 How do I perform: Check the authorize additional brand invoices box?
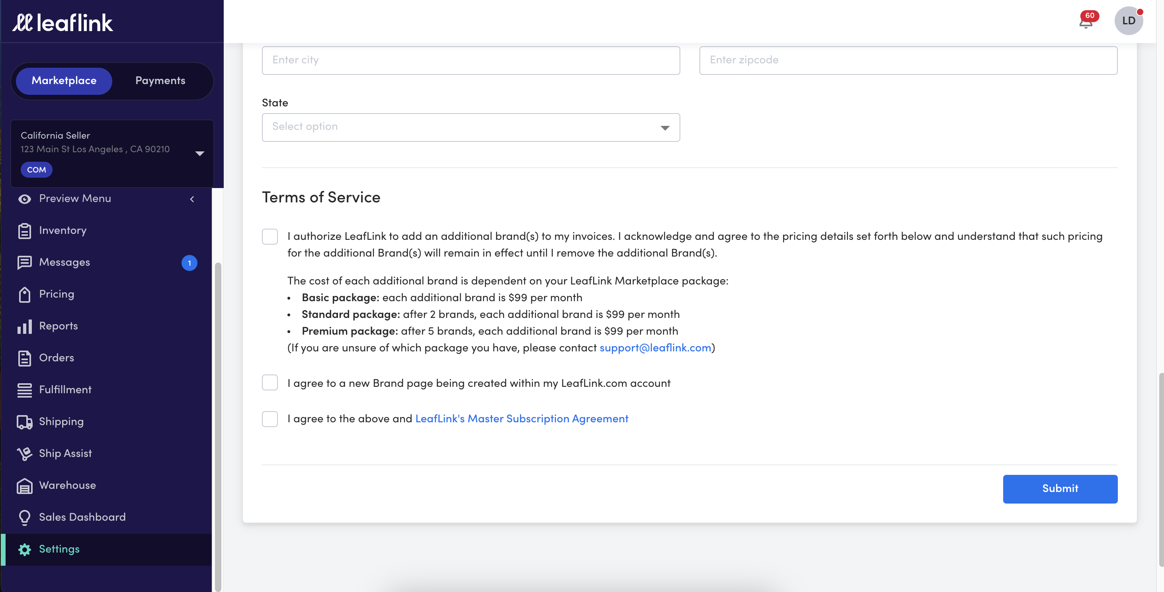(270, 237)
